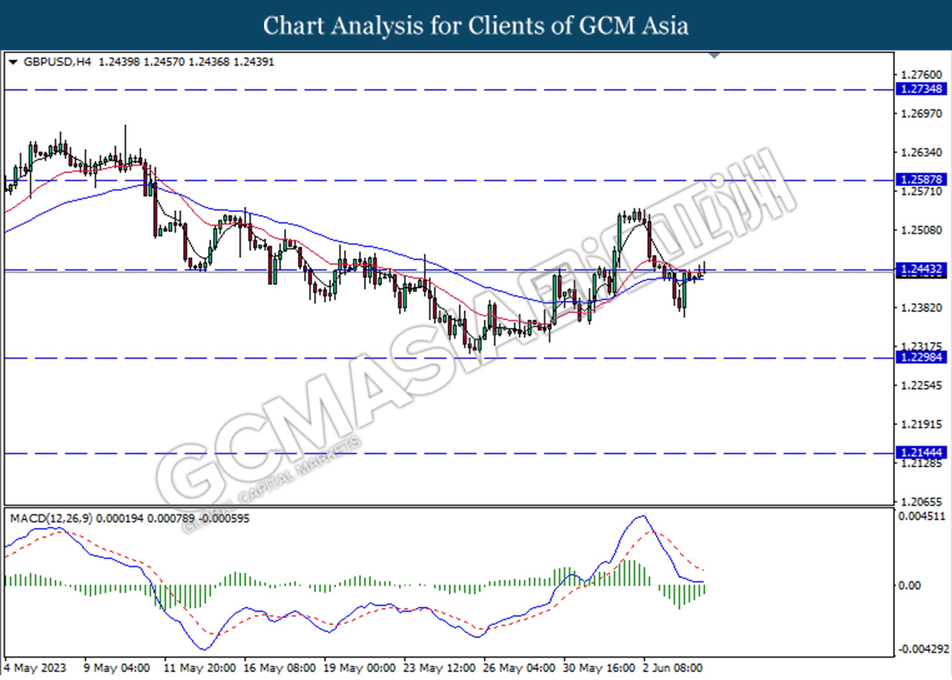
Task: Click the 1.27600 price axis value
Action: (922, 75)
